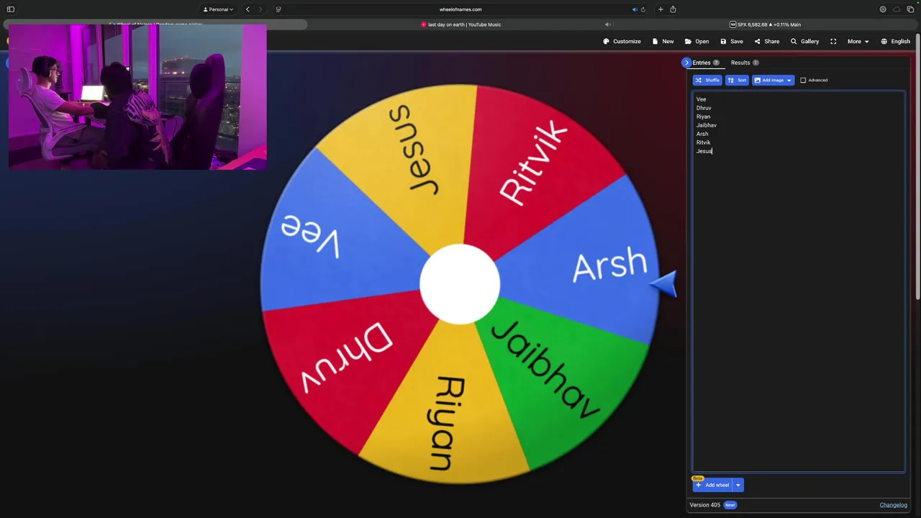Expand the More dropdown menu
The width and height of the screenshot is (921, 518).
[858, 42]
